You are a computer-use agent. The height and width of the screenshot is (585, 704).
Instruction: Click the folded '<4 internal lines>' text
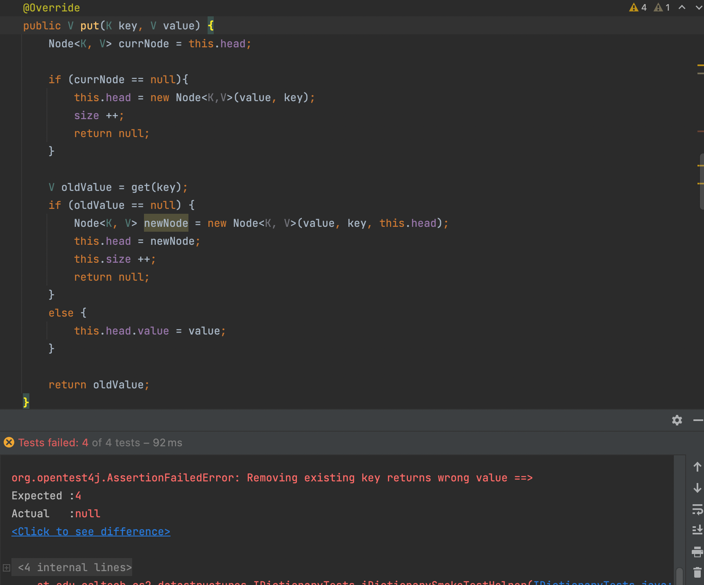click(75, 567)
